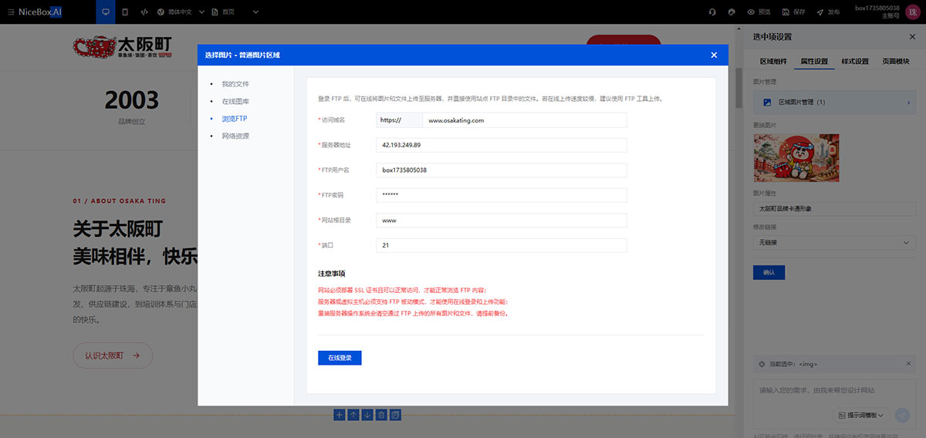Screen dimensions: 926x438
Task: Open the theme palette icon
Action: (731, 12)
